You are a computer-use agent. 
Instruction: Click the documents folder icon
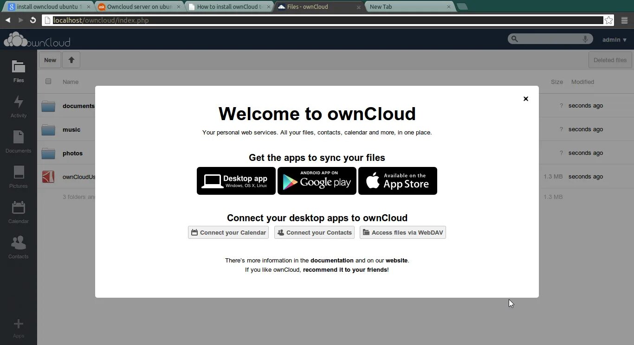click(48, 106)
